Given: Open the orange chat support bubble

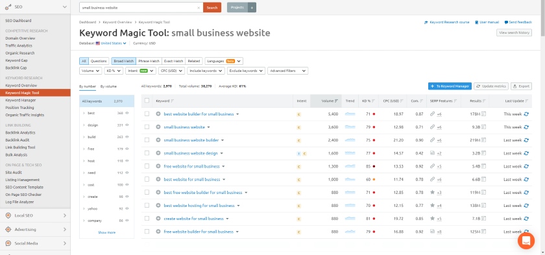Looking at the screenshot, I should pos(526,241).
